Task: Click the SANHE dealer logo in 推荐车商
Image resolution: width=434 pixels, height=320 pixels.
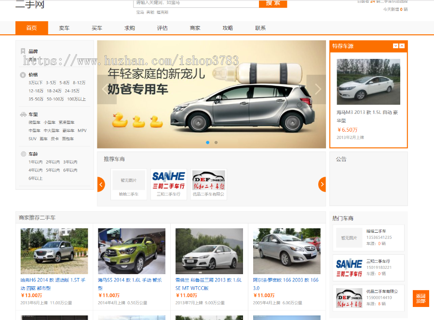Action: [169, 180]
